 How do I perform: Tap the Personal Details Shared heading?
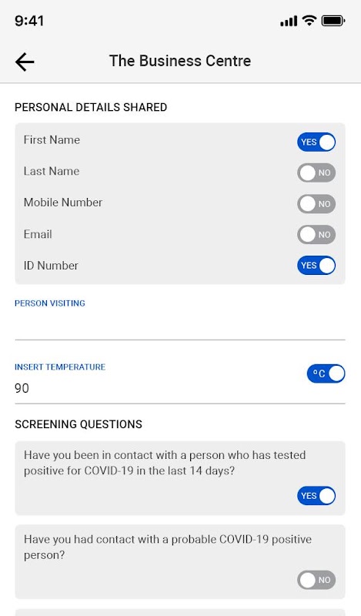91,107
